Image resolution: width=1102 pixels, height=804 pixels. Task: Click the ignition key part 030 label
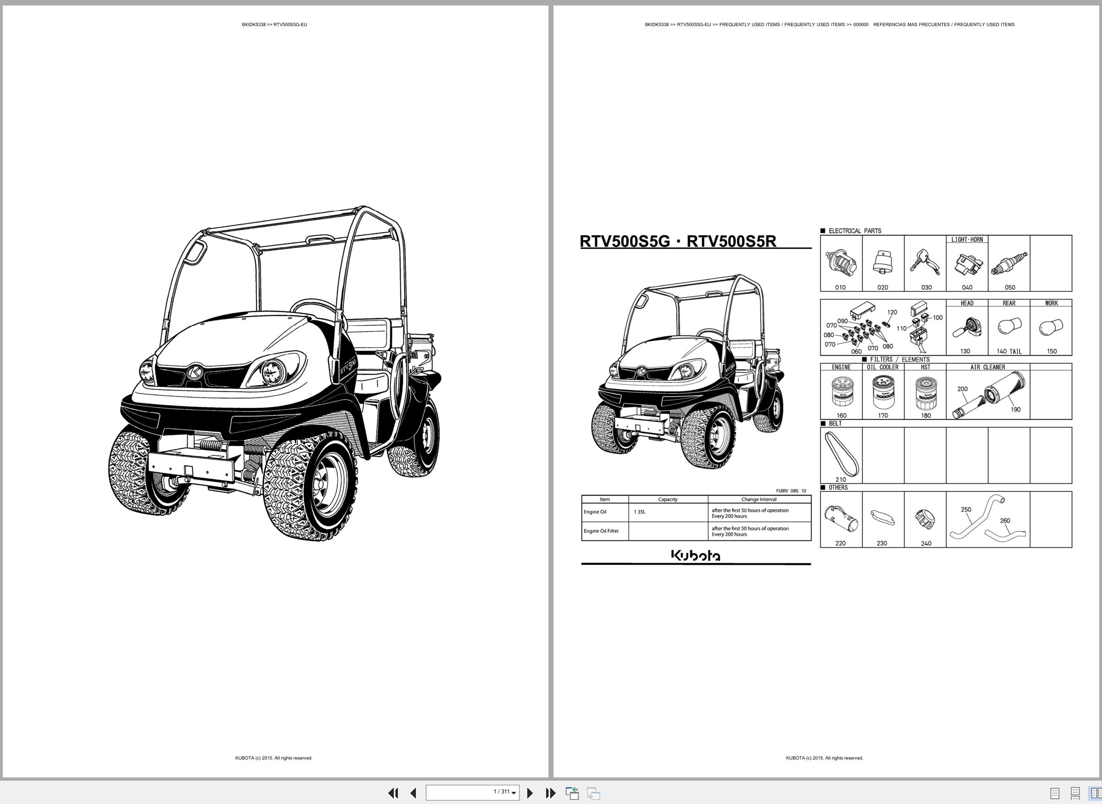pos(927,287)
